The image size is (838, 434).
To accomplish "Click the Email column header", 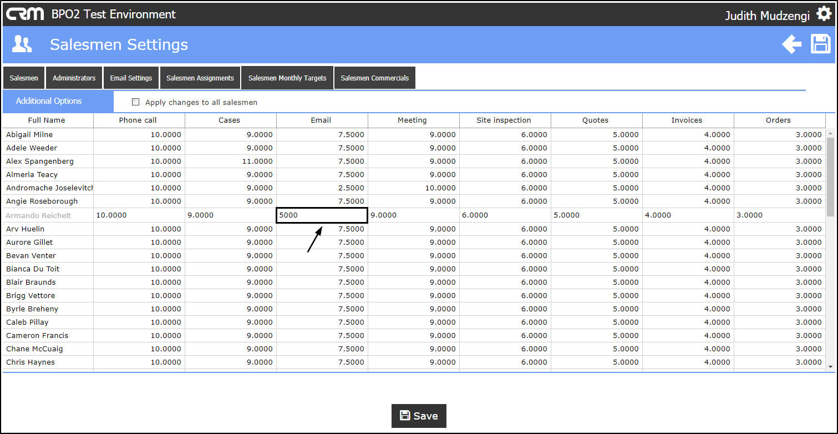I will [x=321, y=120].
